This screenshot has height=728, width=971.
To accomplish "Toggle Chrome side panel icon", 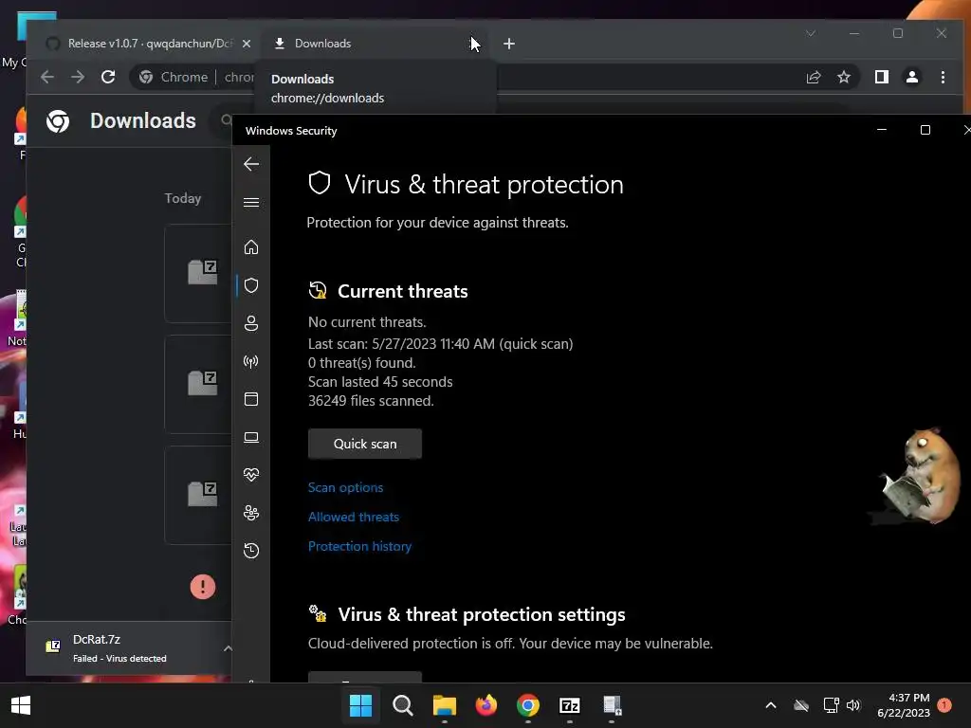I will [882, 77].
